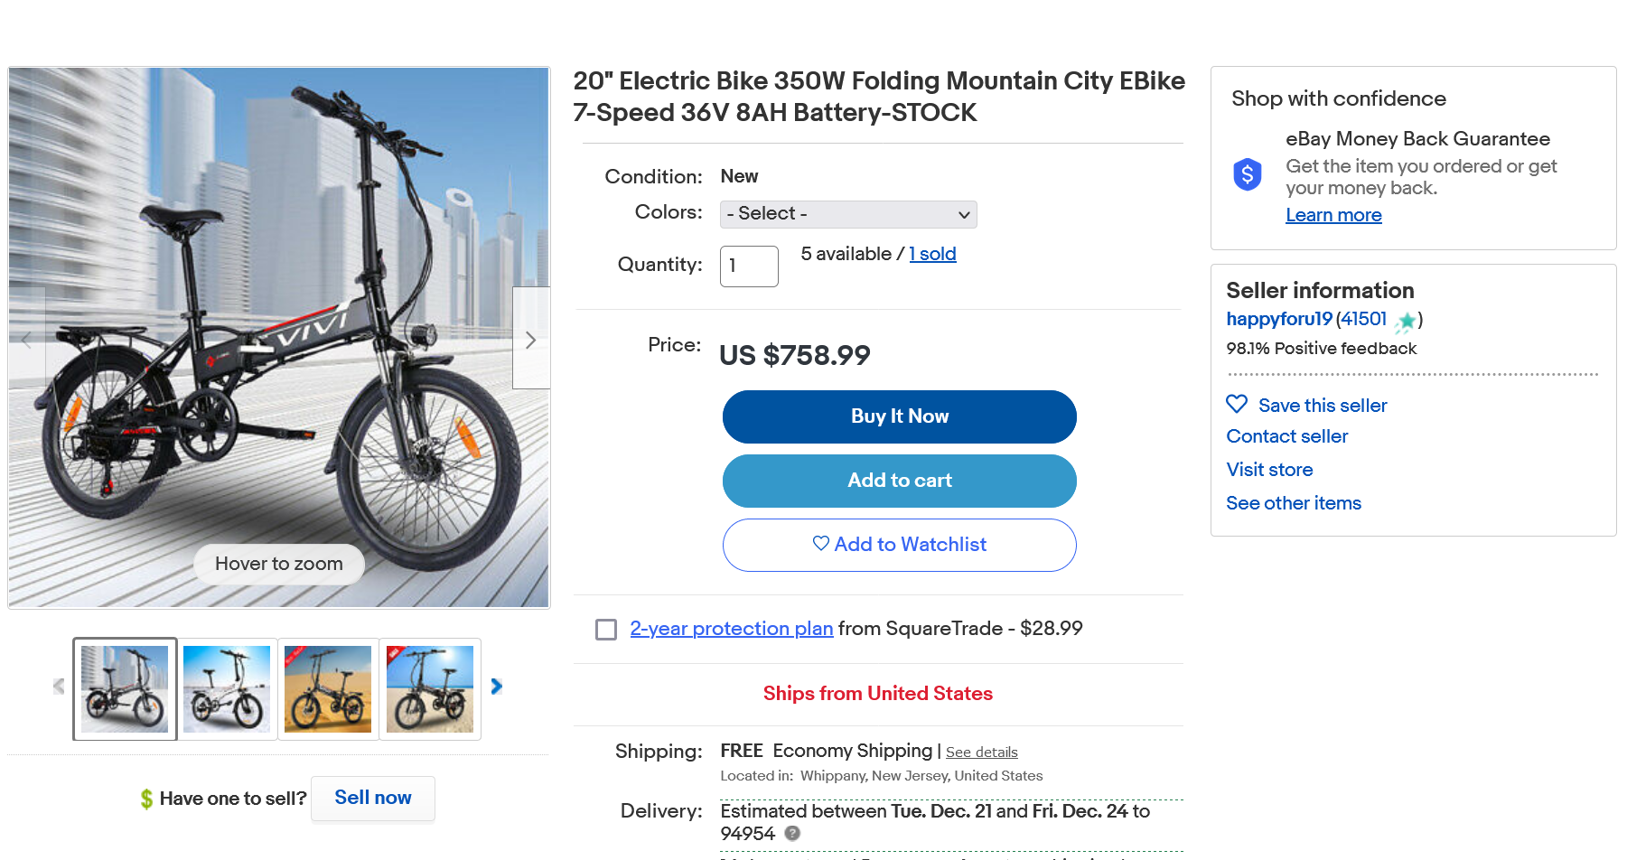The height and width of the screenshot is (860, 1627).
Task: Visit the seller's store
Action: tap(1269, 470)
